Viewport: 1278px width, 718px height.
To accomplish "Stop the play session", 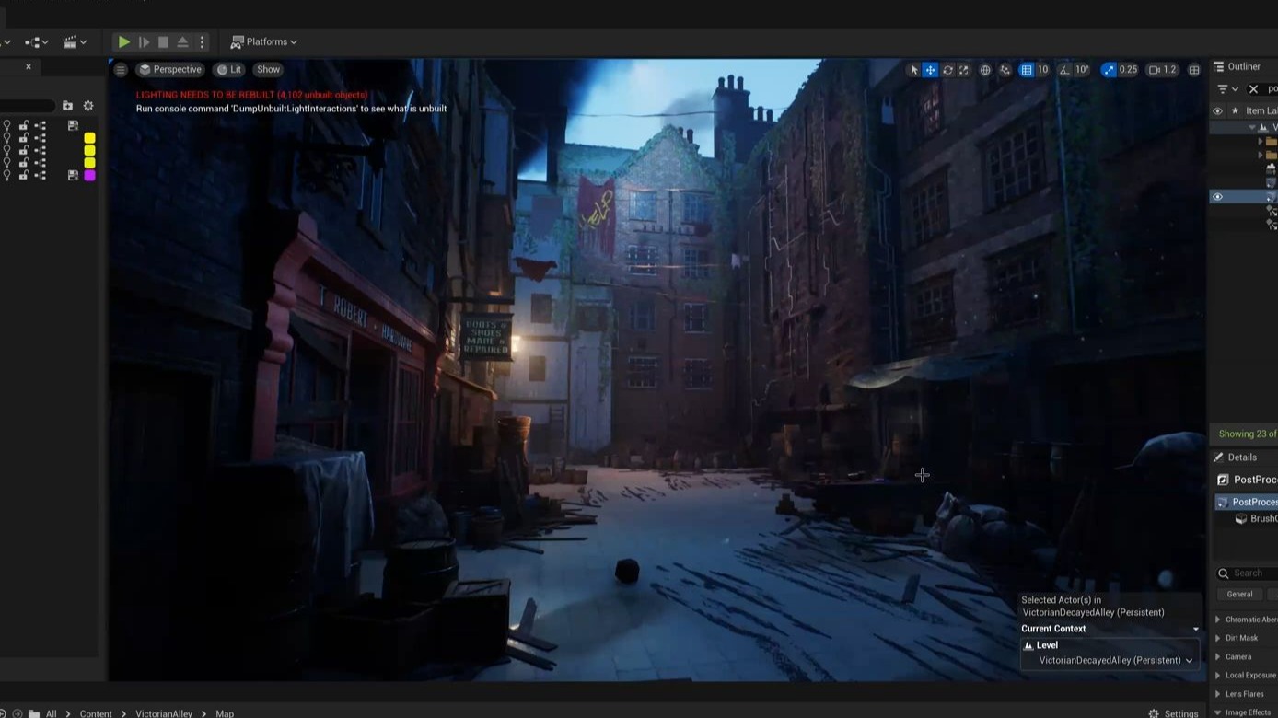I will tap(163, 41).
